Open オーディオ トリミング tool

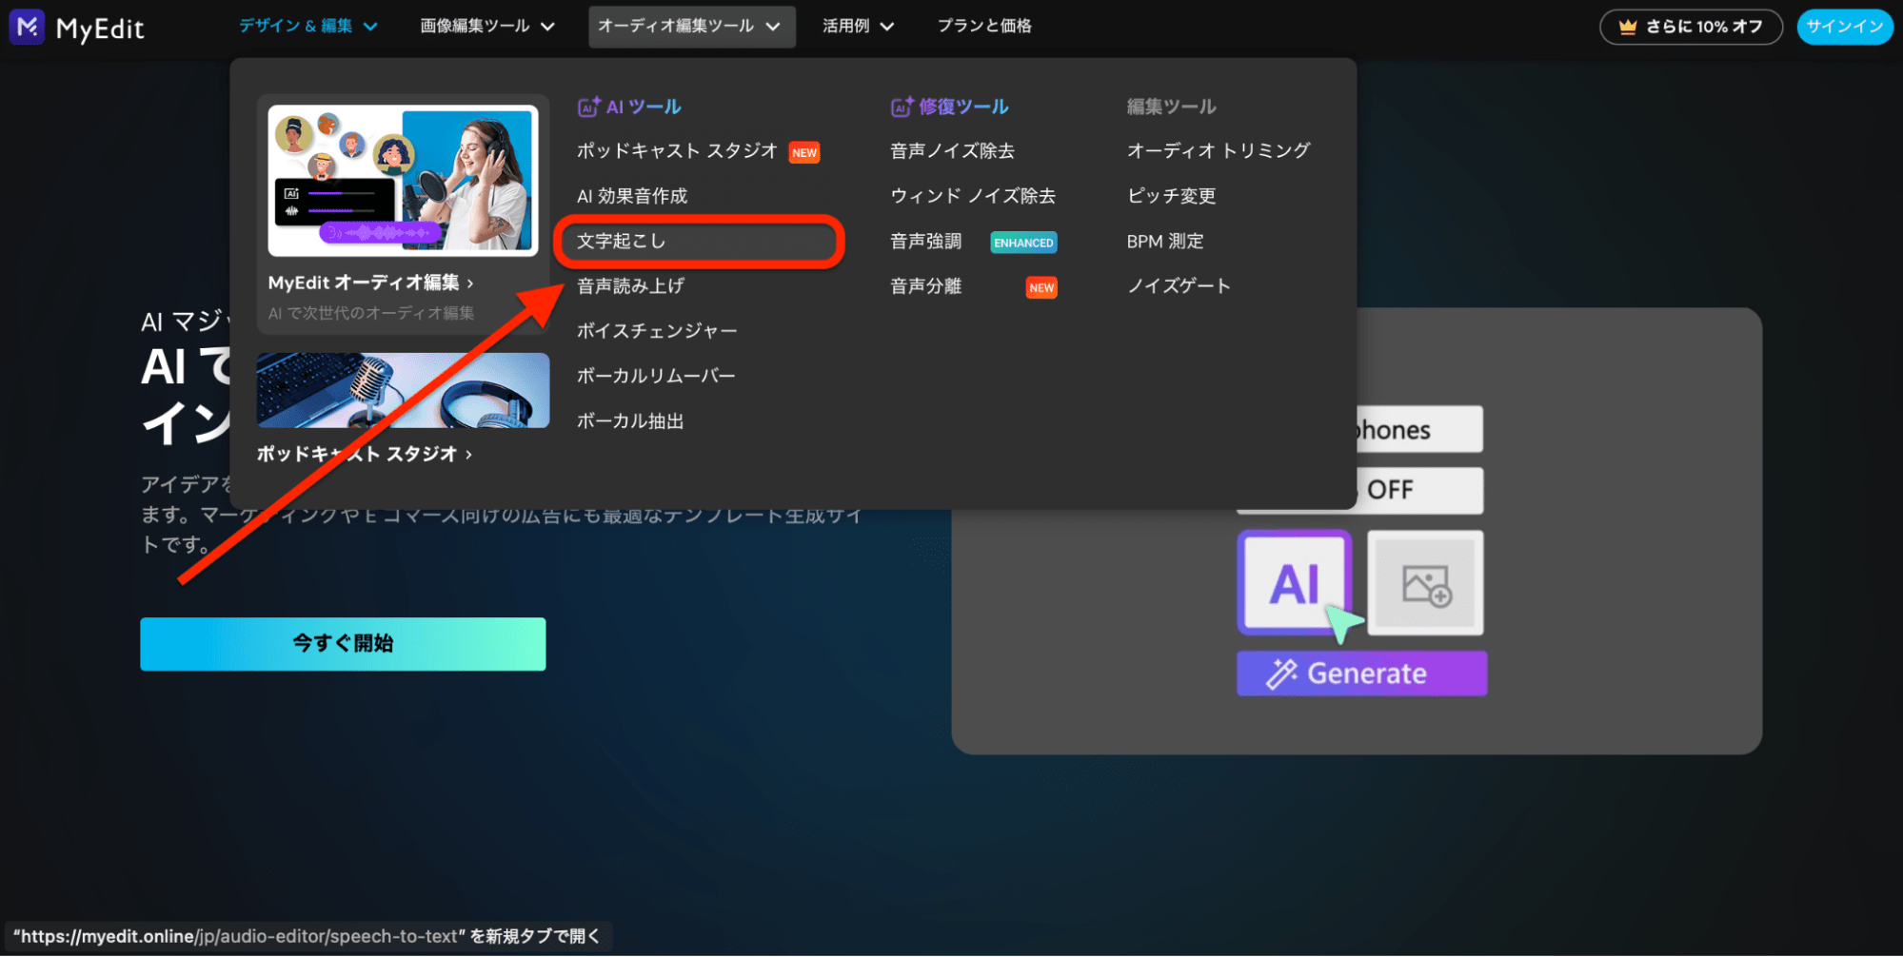pos(1219,150)
